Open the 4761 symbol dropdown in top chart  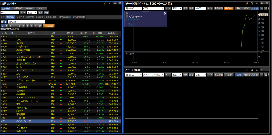click(x=153, y=8)
